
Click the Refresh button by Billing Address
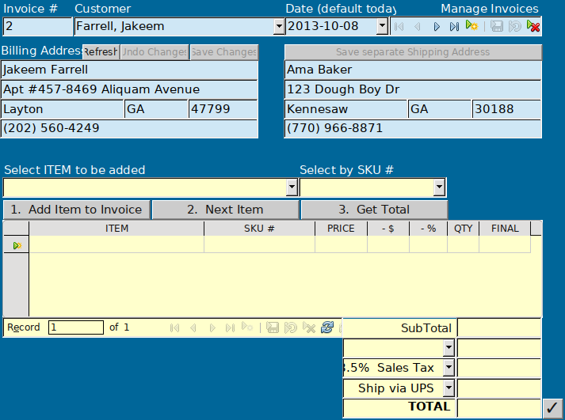click(x=100, y=52)
